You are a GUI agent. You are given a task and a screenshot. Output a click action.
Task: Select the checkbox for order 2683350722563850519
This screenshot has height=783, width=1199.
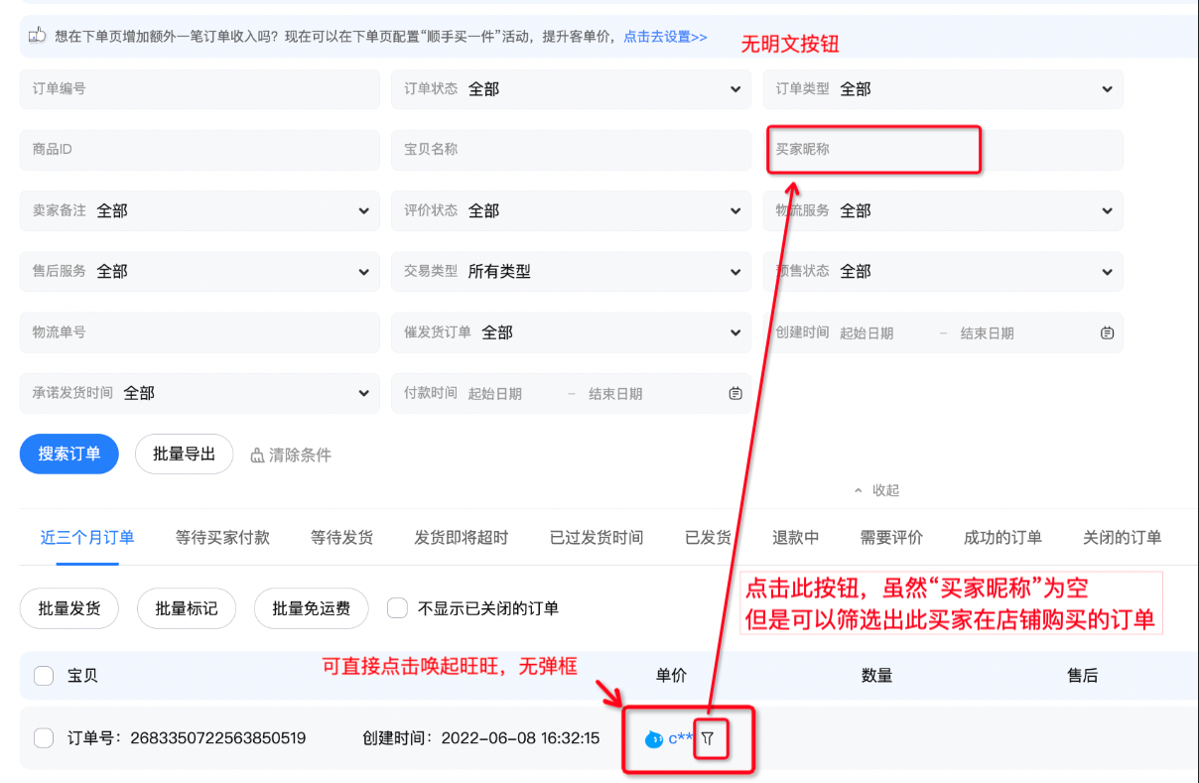(44, 738)
